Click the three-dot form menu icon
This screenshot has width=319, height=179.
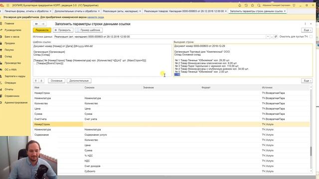point(305,24)
